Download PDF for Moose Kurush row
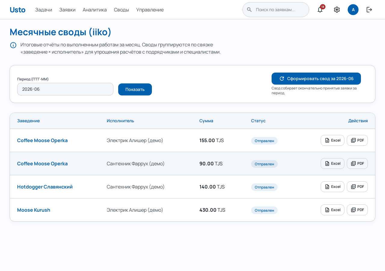385x271 pixels. (357, 210)
